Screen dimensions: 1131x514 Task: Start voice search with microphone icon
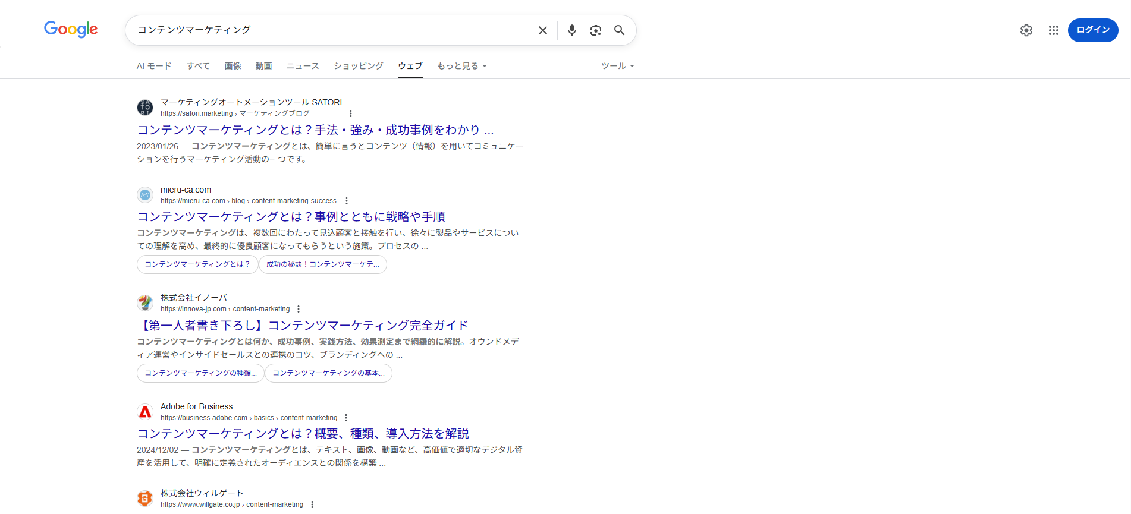point(571,30)
